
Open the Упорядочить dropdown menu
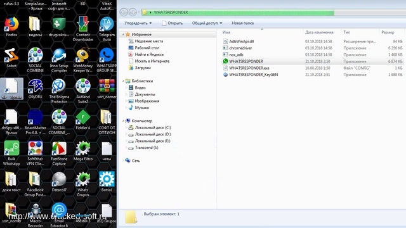click(138, 23)
